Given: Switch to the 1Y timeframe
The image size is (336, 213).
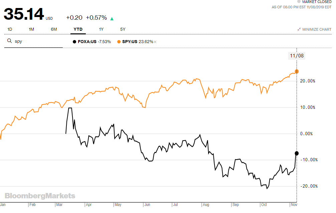Looking at the screenshot, I should pos(101,29).
